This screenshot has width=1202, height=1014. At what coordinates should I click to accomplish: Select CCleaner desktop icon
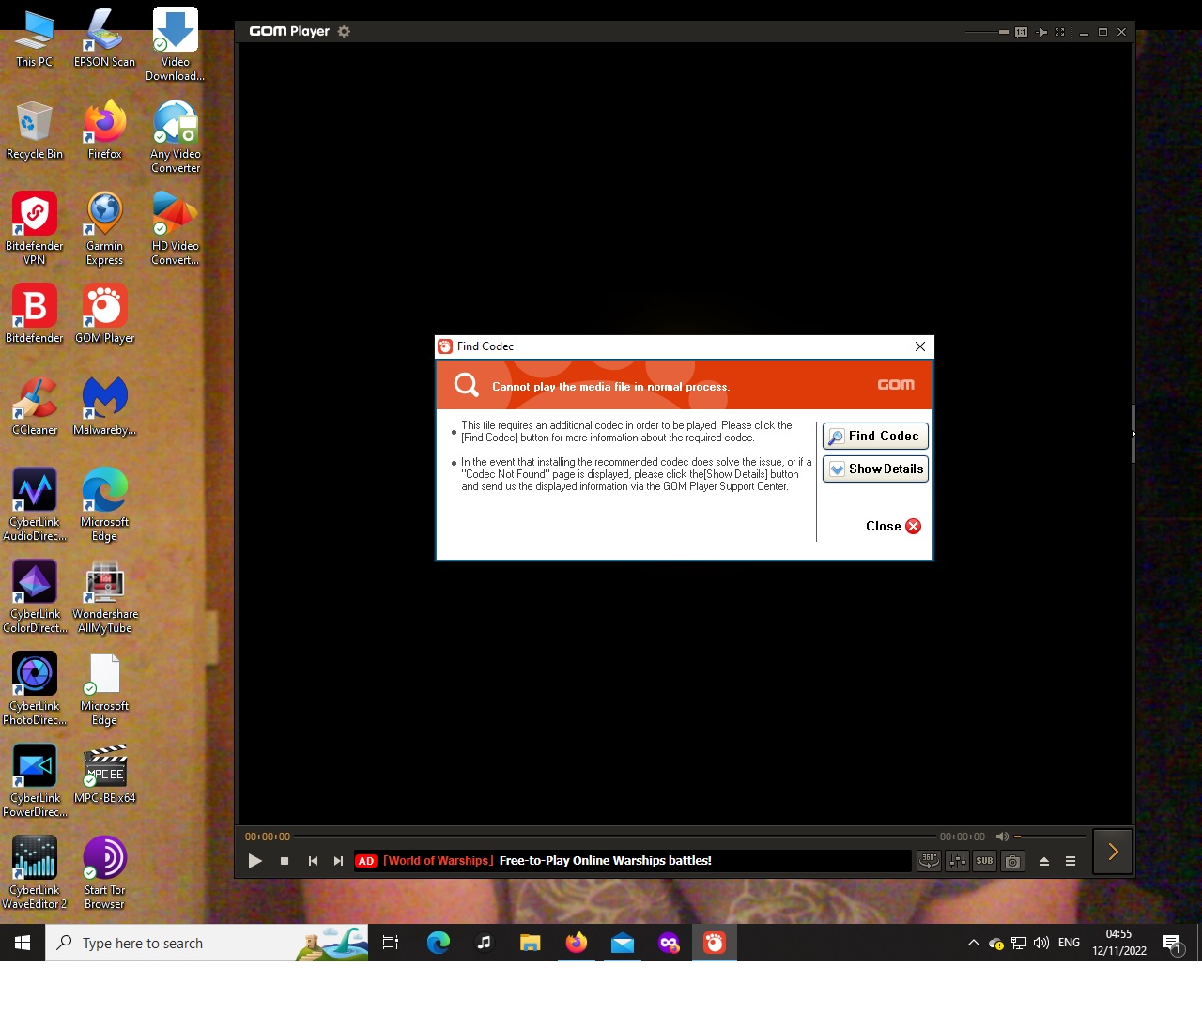[x=35, y=407]
